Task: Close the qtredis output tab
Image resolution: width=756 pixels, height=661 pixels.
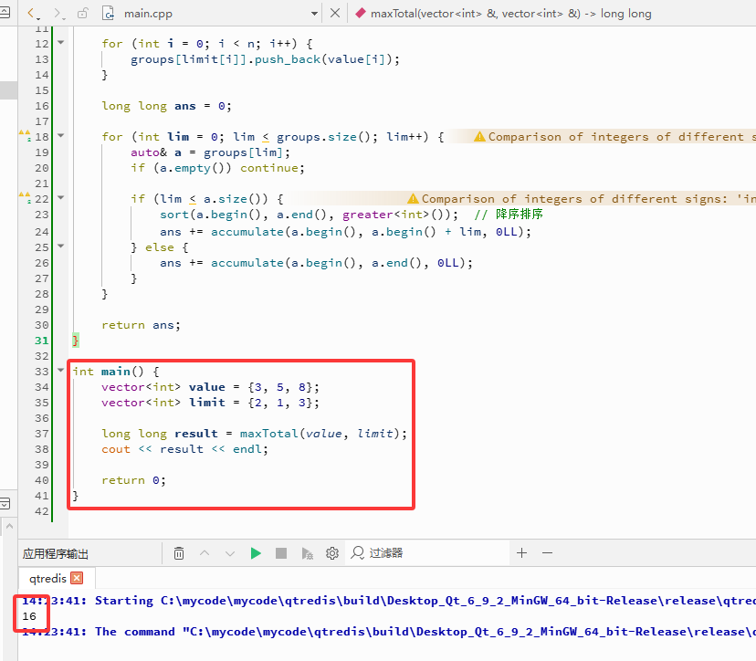Action: tap(77, 578)
